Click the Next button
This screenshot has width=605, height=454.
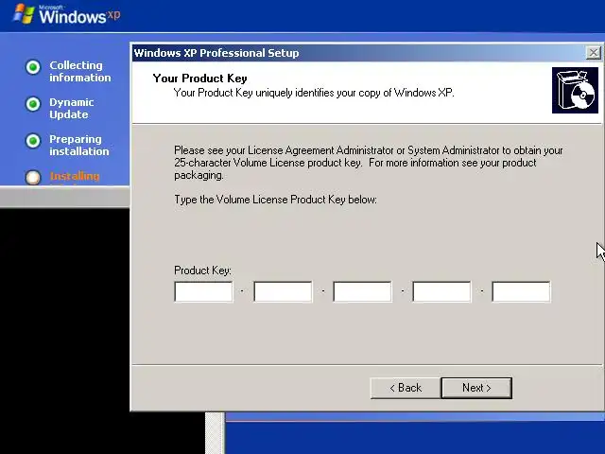(x=476, y=388)
